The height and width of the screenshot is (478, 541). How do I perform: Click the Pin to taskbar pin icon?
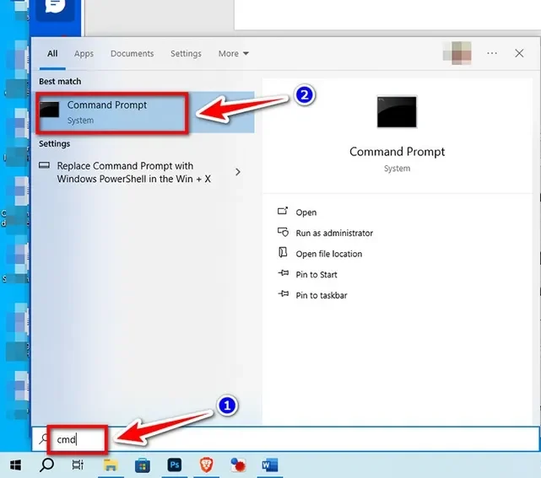[284, 294]
